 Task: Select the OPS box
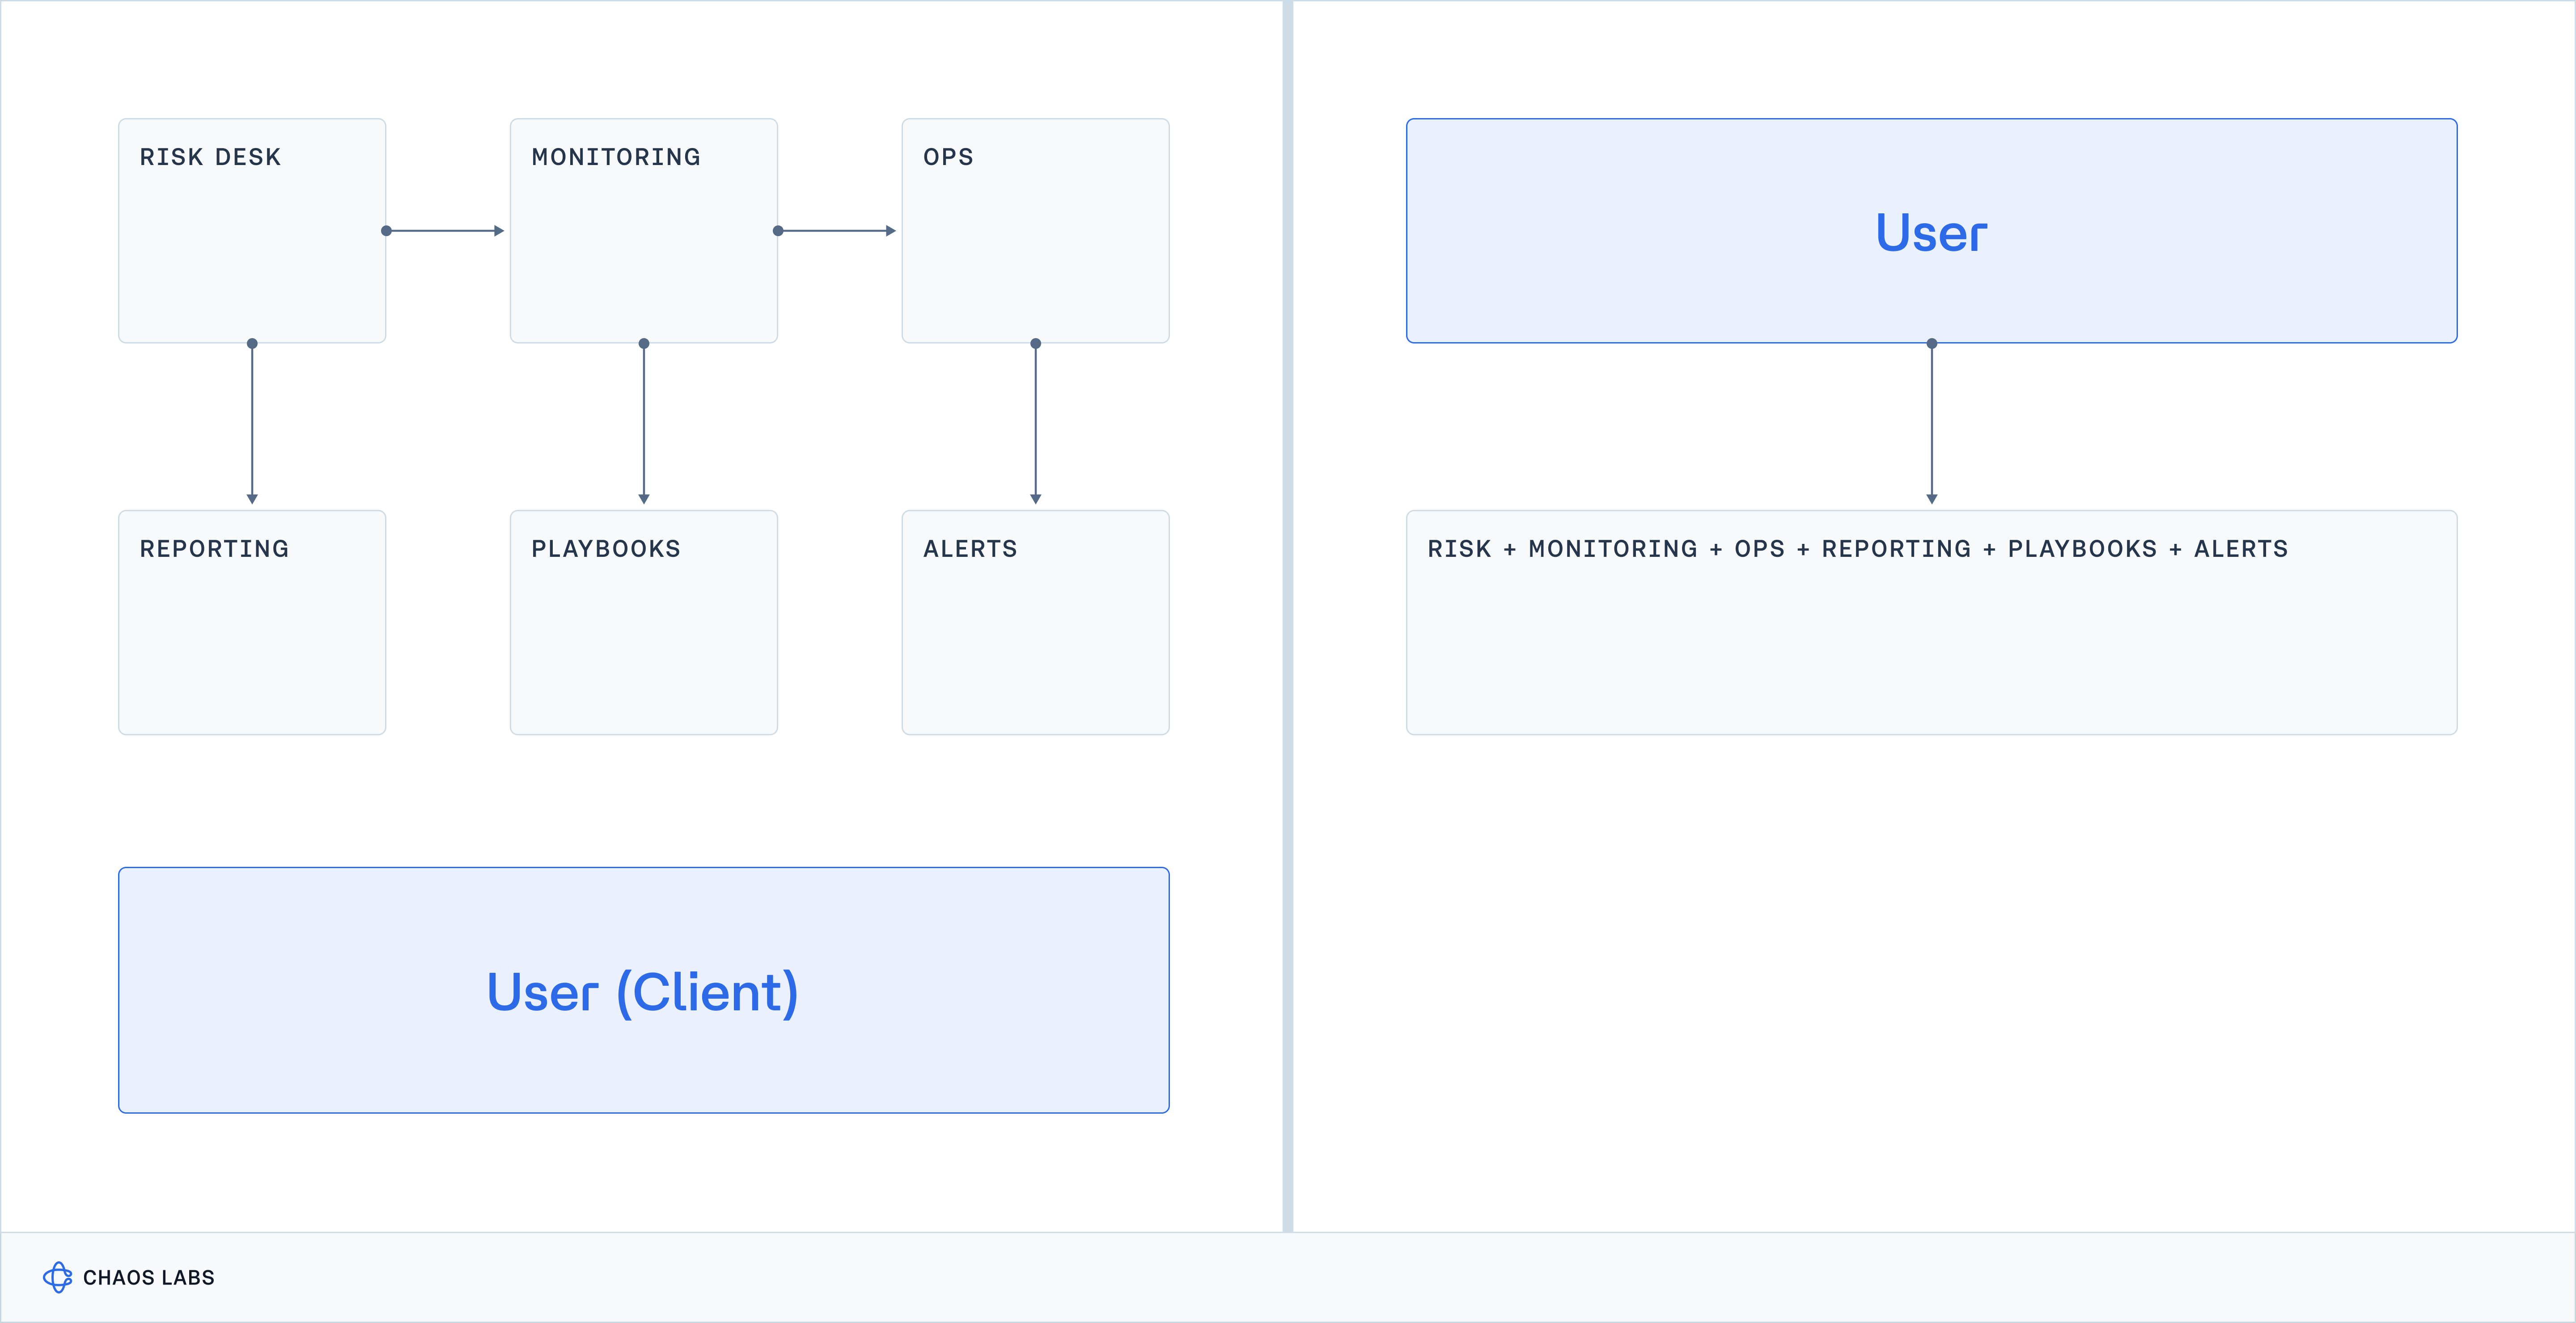click(x=1035, y=231)
